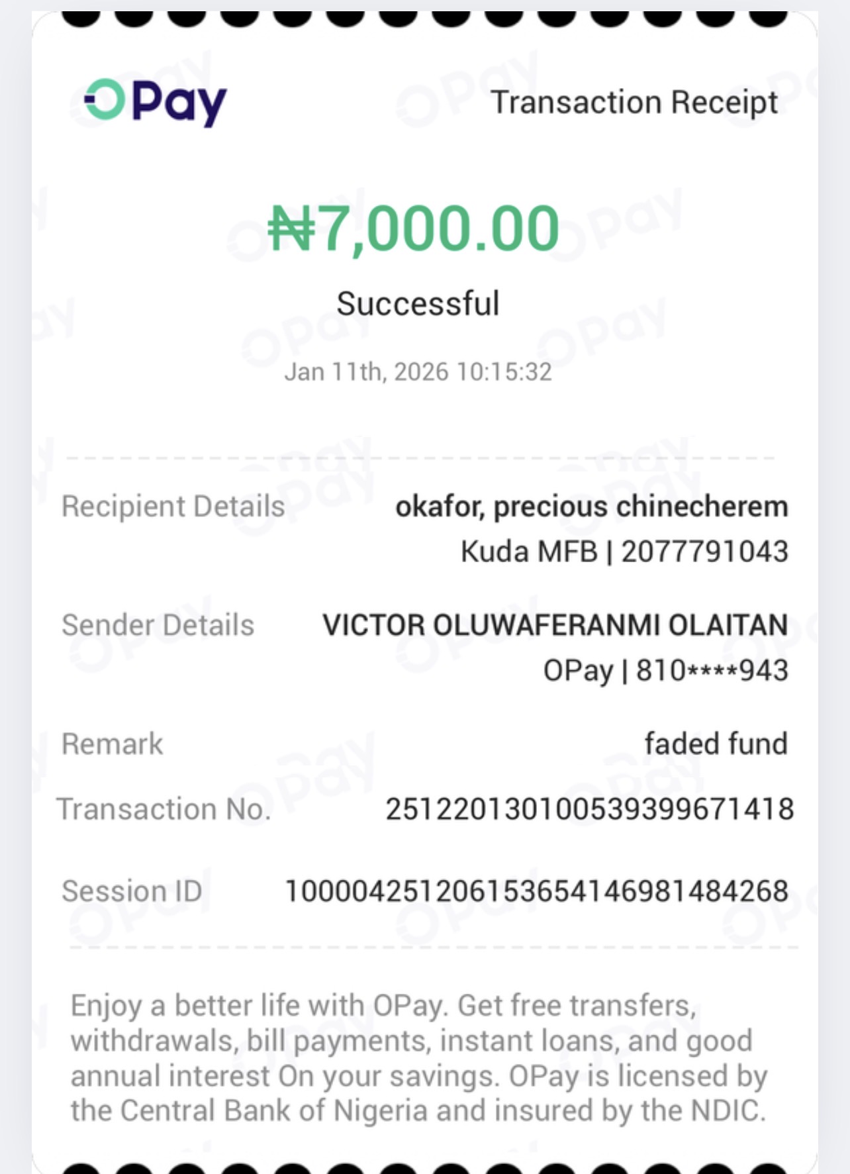Click the Remark label
The image size is (850, 1174).
click(112, 744)
